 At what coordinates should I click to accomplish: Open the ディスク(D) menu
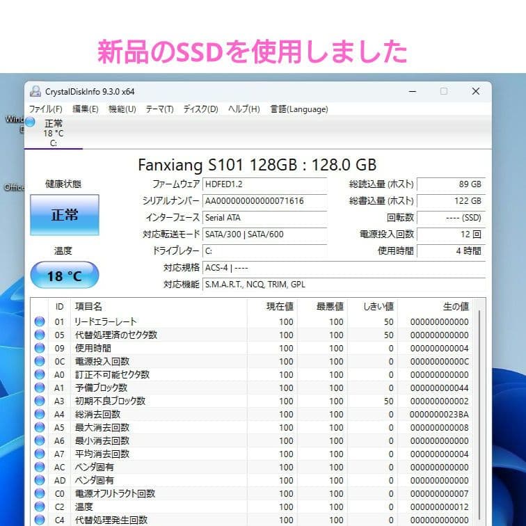point(200,109)
